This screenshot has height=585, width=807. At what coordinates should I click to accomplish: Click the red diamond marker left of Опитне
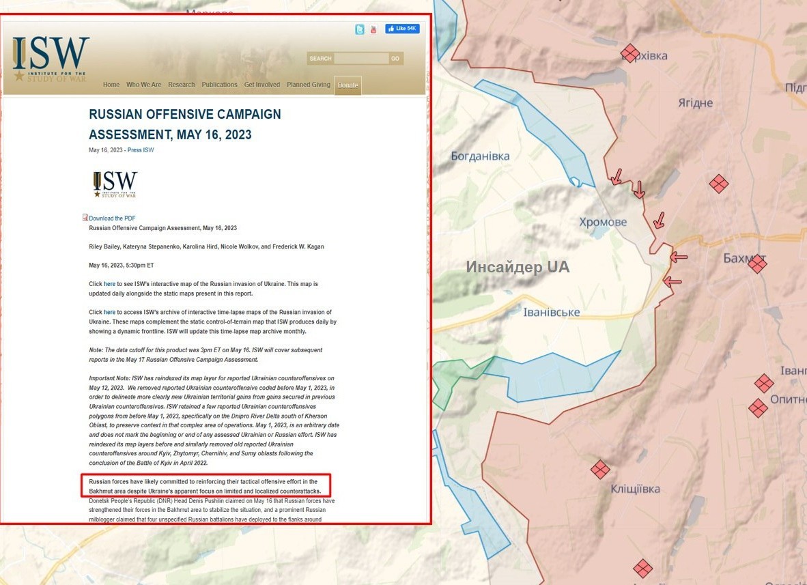[x=758, y=408]
